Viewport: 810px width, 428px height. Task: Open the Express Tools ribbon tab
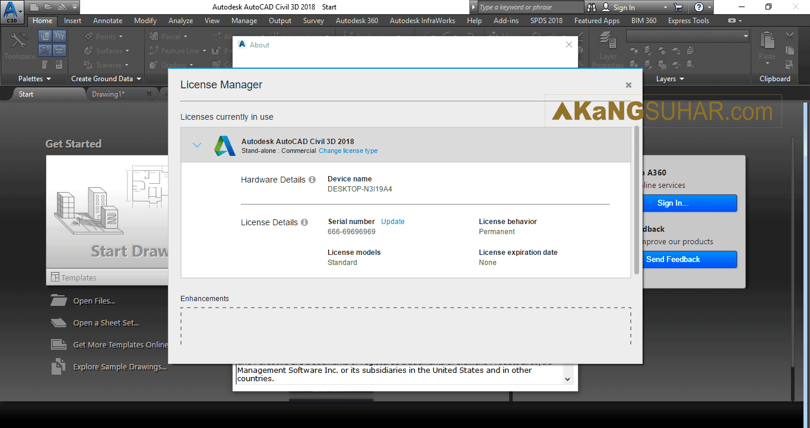tap(688, 21)
